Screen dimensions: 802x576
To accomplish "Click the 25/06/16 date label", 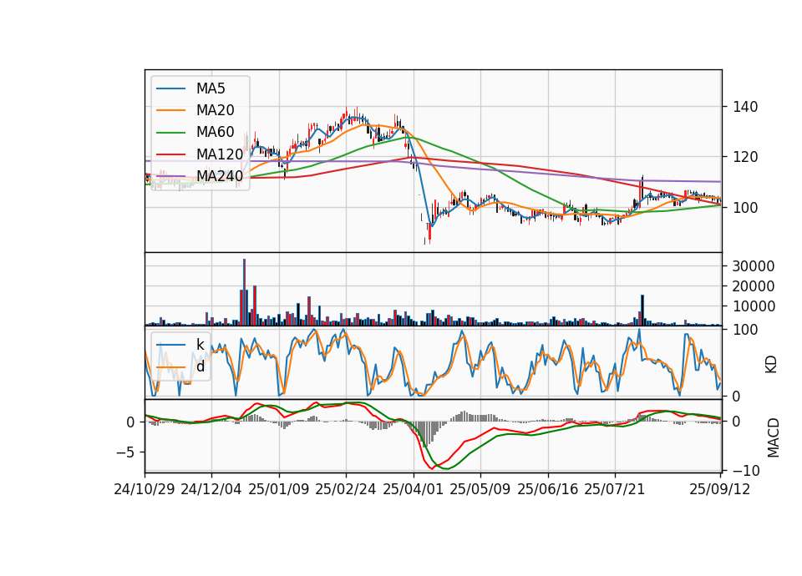I will tap(548, 489).
